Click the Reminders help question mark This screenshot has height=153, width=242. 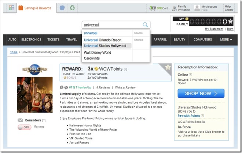click(x=44, y=120)
